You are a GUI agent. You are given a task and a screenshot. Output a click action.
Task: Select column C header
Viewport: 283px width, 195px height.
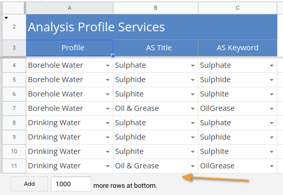point(238,8)
